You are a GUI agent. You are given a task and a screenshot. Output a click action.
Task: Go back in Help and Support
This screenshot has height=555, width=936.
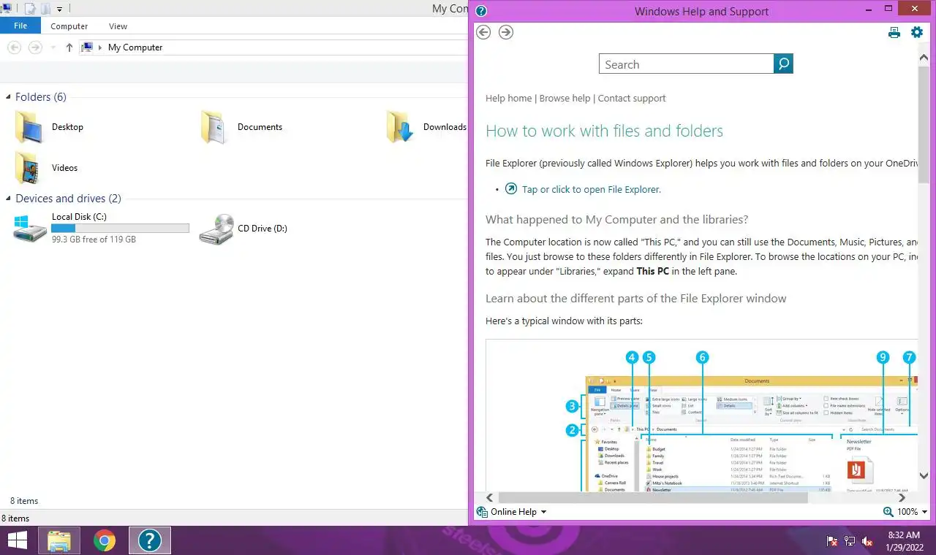coord(483,32)
